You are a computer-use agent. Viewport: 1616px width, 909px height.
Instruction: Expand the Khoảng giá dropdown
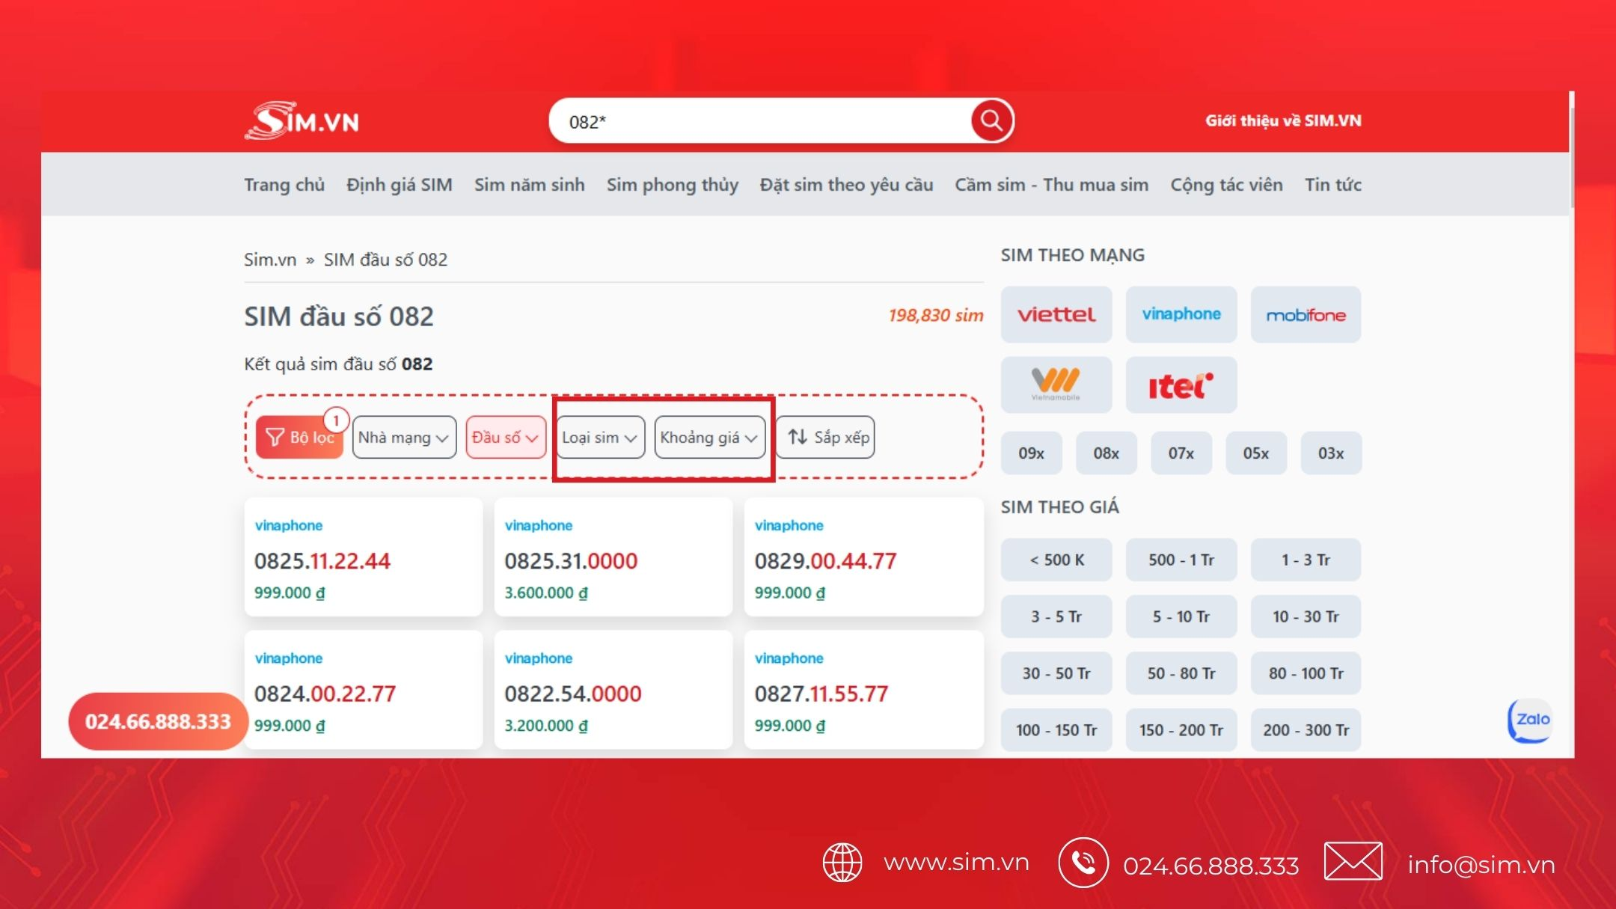709,437
